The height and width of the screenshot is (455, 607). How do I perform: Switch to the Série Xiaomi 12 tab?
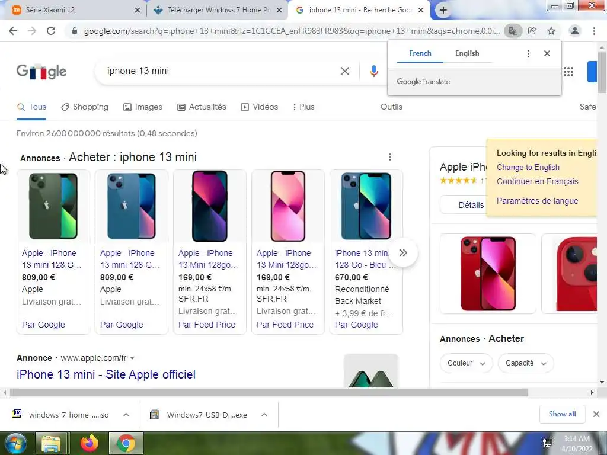(74, 10)
